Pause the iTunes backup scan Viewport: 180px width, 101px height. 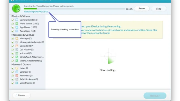tap(142, 9)
